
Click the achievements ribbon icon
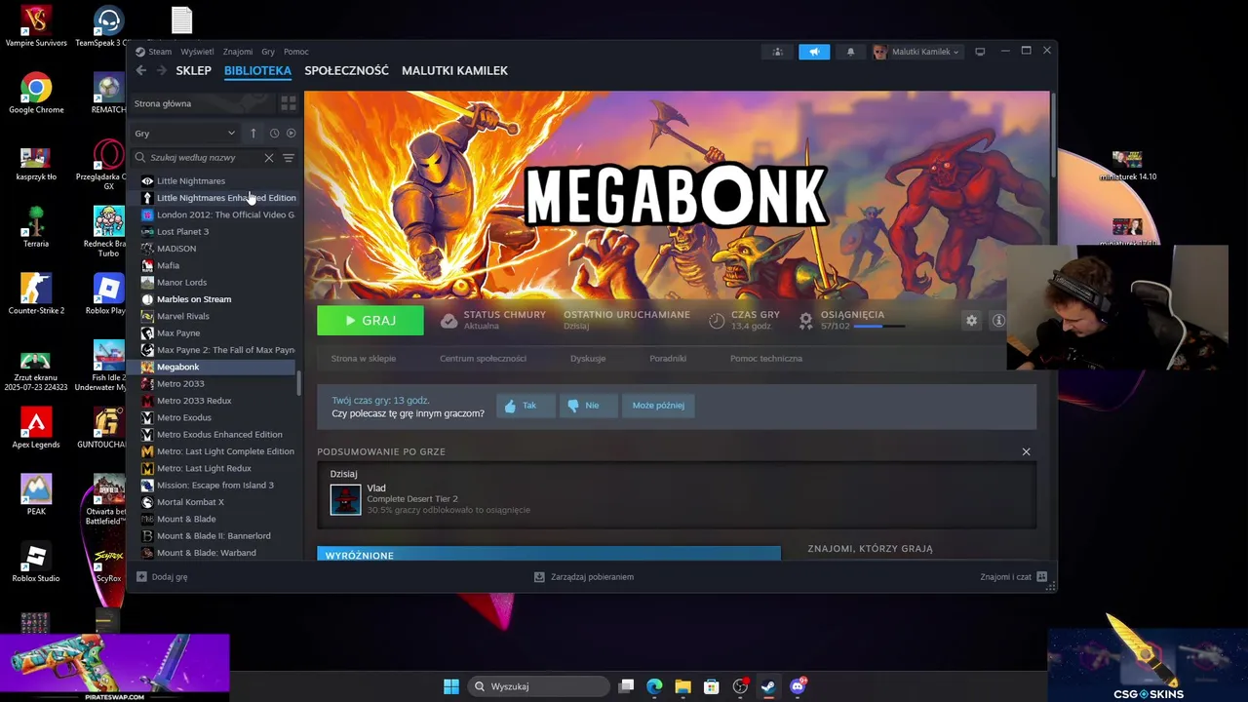[x=805, y=320]
